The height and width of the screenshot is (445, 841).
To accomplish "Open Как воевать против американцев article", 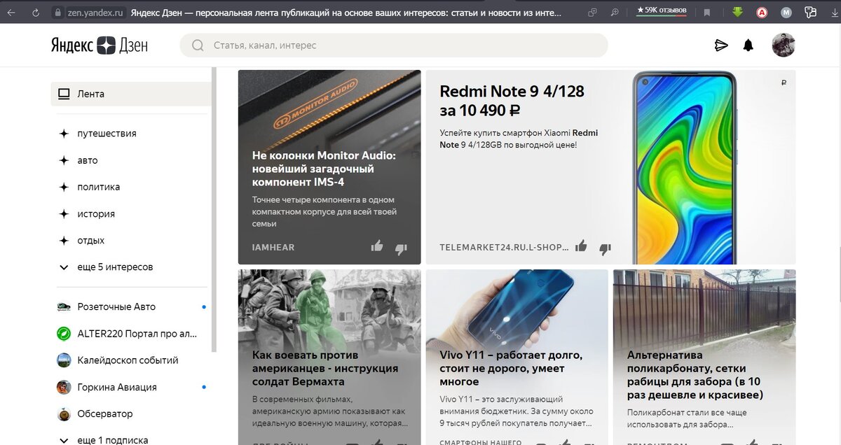I will (x=325, y=368).
